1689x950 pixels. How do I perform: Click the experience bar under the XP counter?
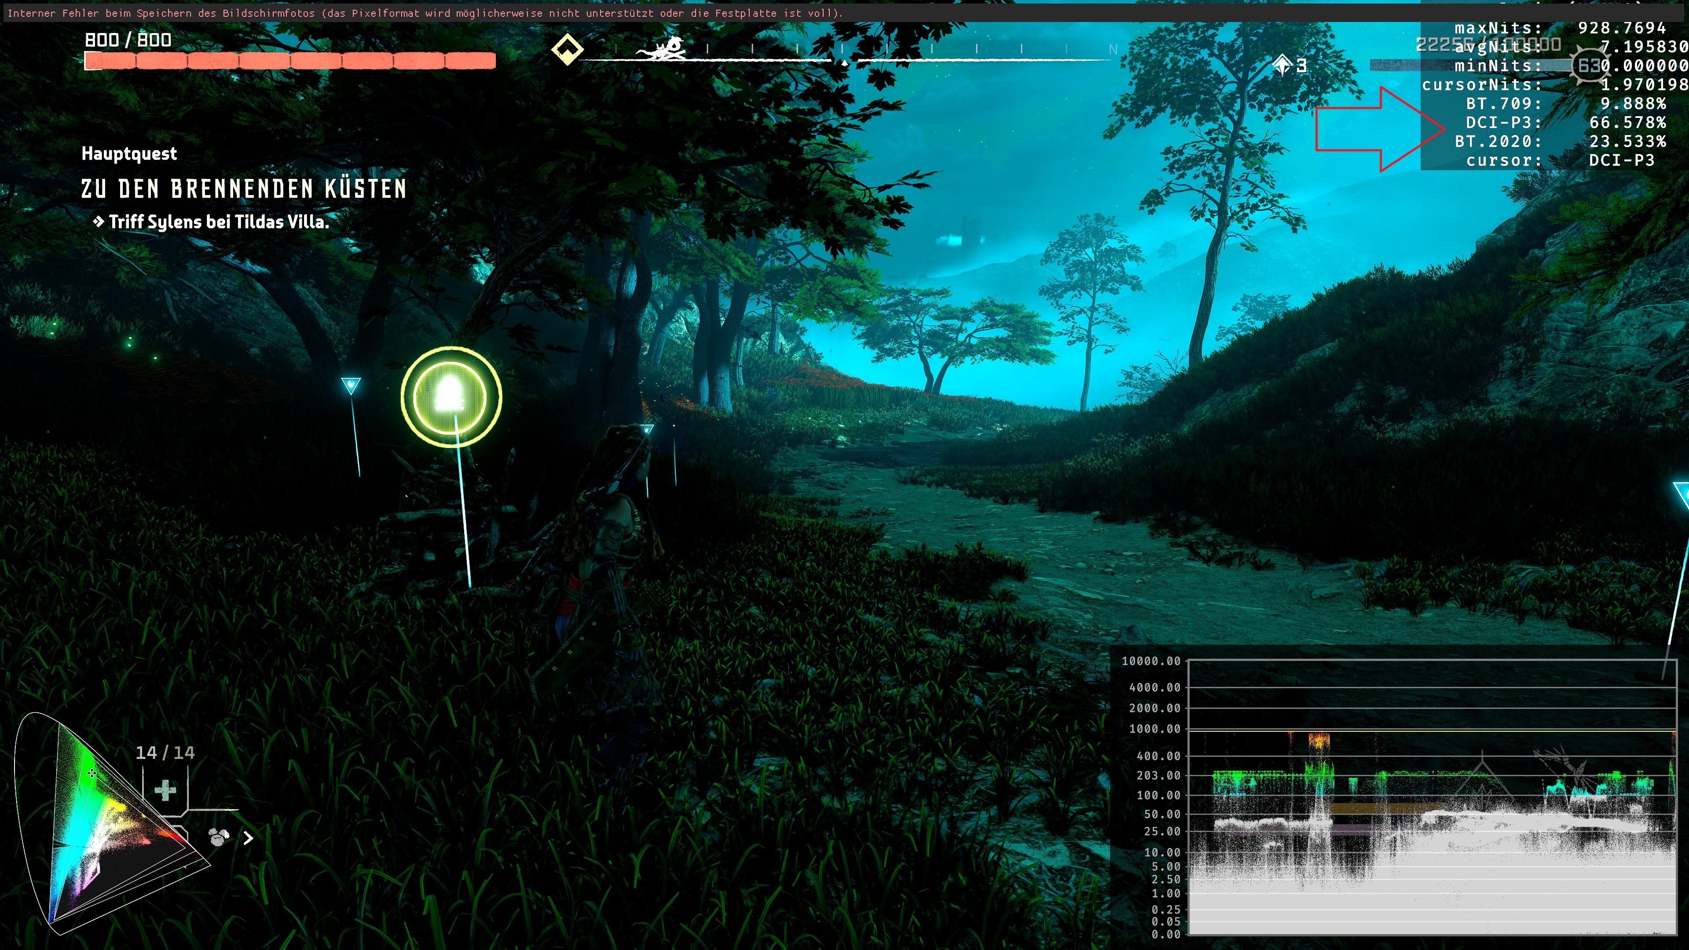1472,65
